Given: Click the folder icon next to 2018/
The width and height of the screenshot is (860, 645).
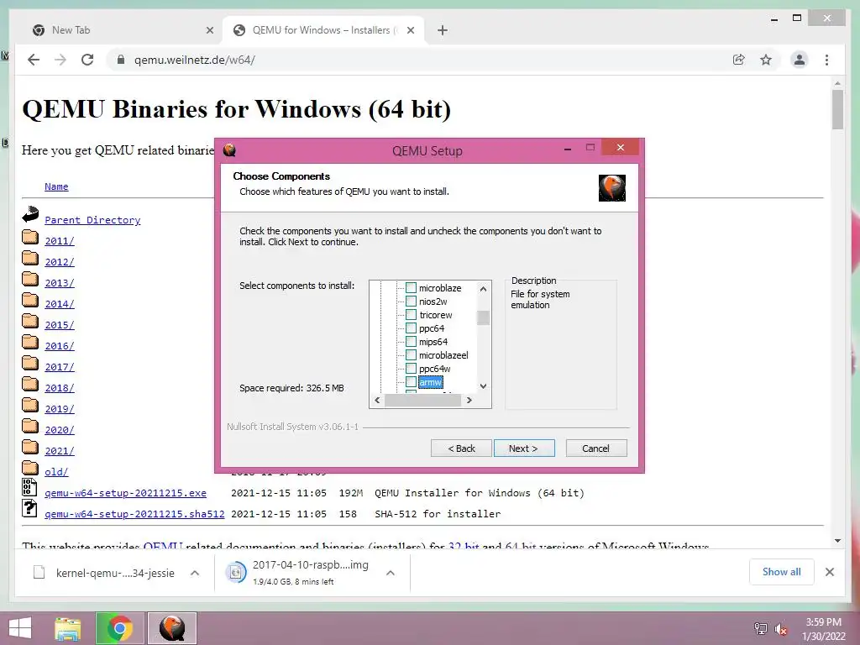Looking at the screenshot, I should click(x=30, y=384).
